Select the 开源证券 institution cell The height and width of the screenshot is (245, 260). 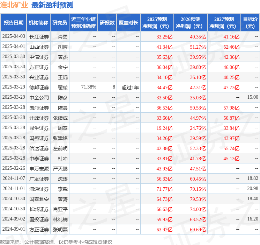tap(39, 118)
